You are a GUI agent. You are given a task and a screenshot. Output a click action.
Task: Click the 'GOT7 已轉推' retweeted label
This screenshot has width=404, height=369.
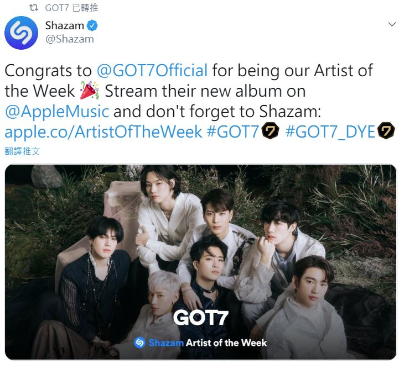[x=71, y=8]
